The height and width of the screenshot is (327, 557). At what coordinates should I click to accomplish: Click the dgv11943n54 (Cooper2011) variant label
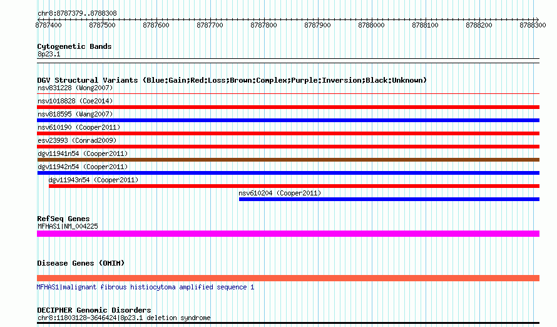click(x=93, y=180)
